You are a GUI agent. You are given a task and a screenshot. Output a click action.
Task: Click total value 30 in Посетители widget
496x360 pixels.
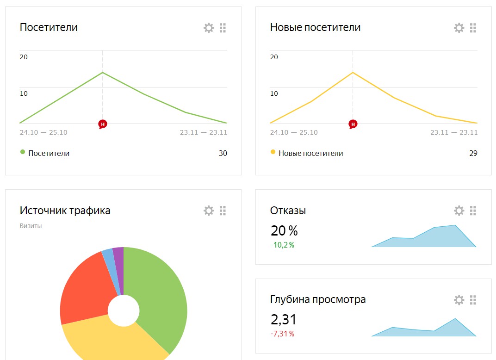pyautogui.click(x=223, y=154)
